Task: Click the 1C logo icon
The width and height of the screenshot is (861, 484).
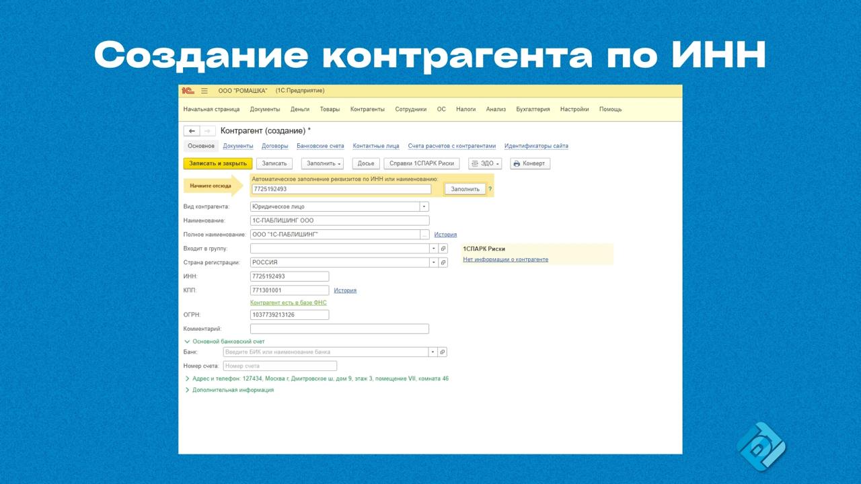Action: point(188,91)
